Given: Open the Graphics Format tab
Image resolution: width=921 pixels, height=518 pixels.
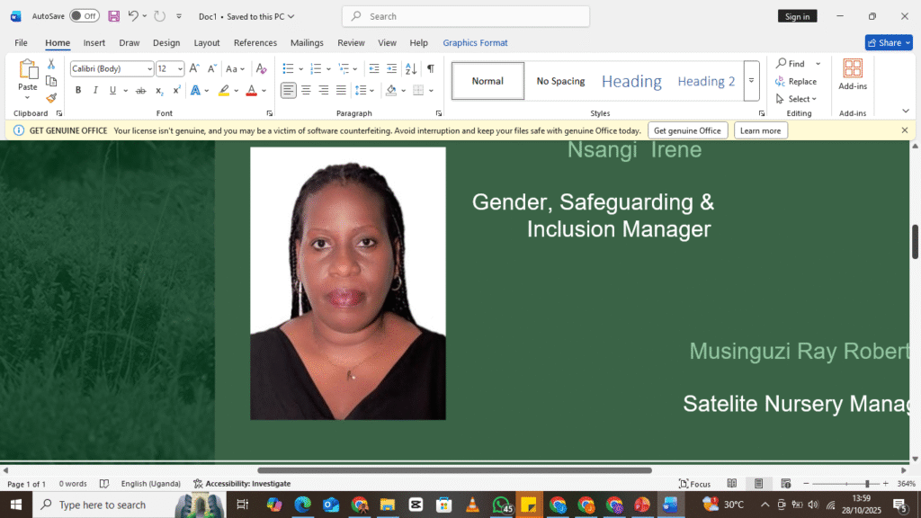Looking at the screenshot, I should pyautogui.click(x=475, y=42).
